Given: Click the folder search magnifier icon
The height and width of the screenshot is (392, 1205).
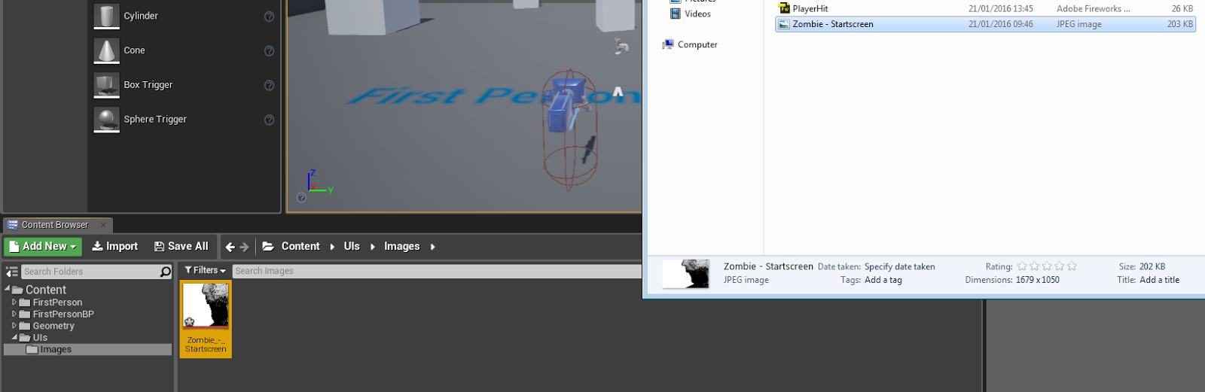Looking at the screenshot, I should [166, 272].
